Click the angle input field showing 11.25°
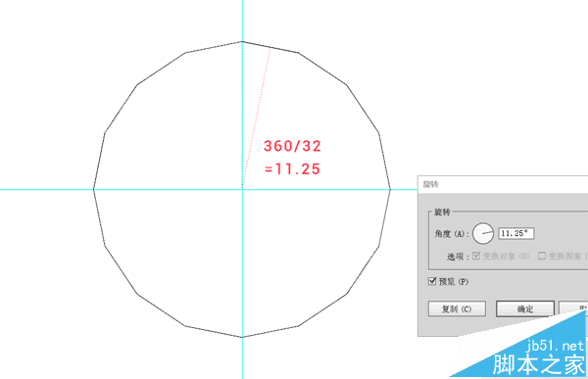The image size is (588, 379). tap(516, 233)
